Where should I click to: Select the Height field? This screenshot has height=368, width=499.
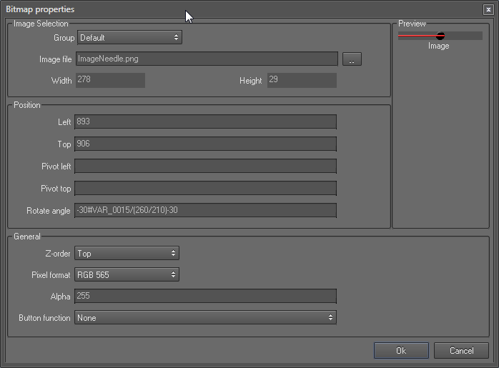coord(301,80)
